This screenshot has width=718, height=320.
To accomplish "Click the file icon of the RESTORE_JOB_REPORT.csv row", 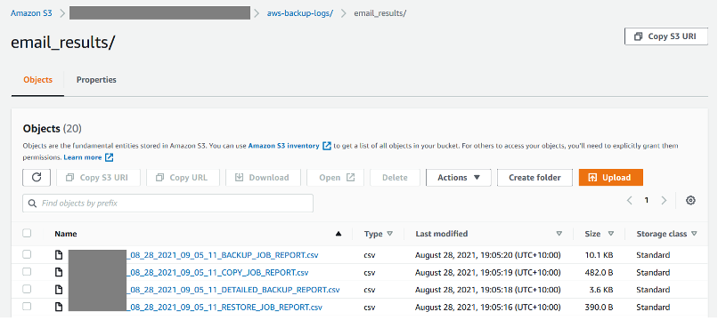I will (x=59, y=307).
